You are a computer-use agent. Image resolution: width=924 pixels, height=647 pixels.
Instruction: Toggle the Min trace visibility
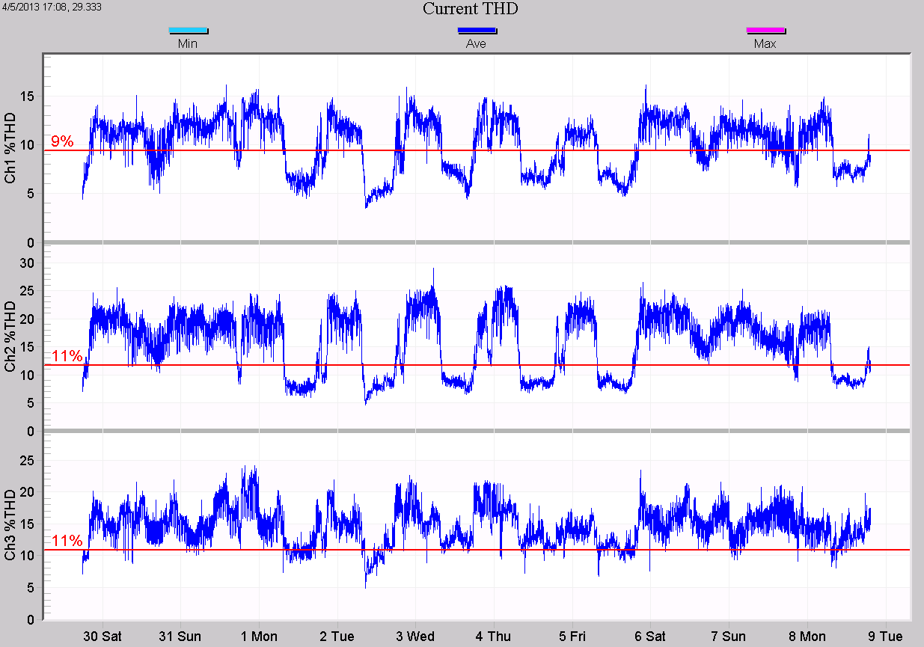coord(188,43)
